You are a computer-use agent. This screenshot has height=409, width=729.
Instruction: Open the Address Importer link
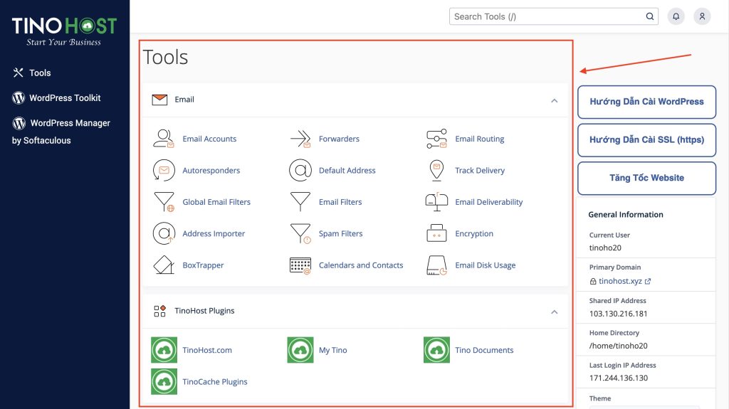(214, 233)
